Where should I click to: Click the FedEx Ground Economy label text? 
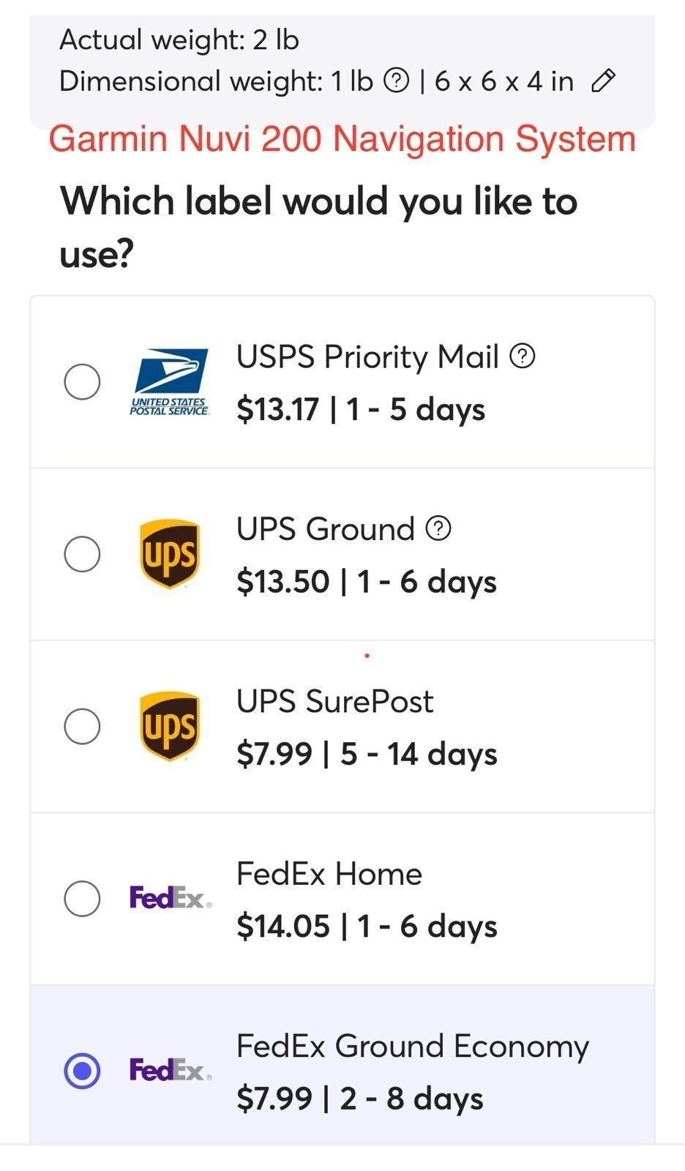(413, 1047)
